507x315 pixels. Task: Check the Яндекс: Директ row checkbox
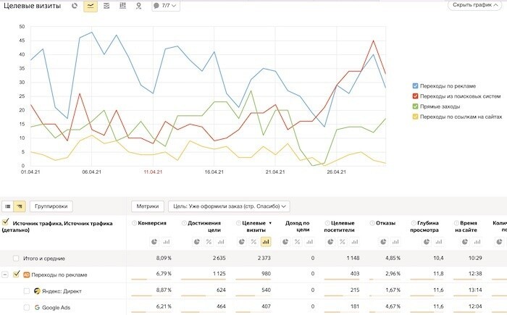click(27, 291)
